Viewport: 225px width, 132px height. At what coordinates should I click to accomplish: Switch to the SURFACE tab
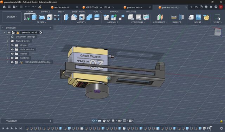(45, 12)
